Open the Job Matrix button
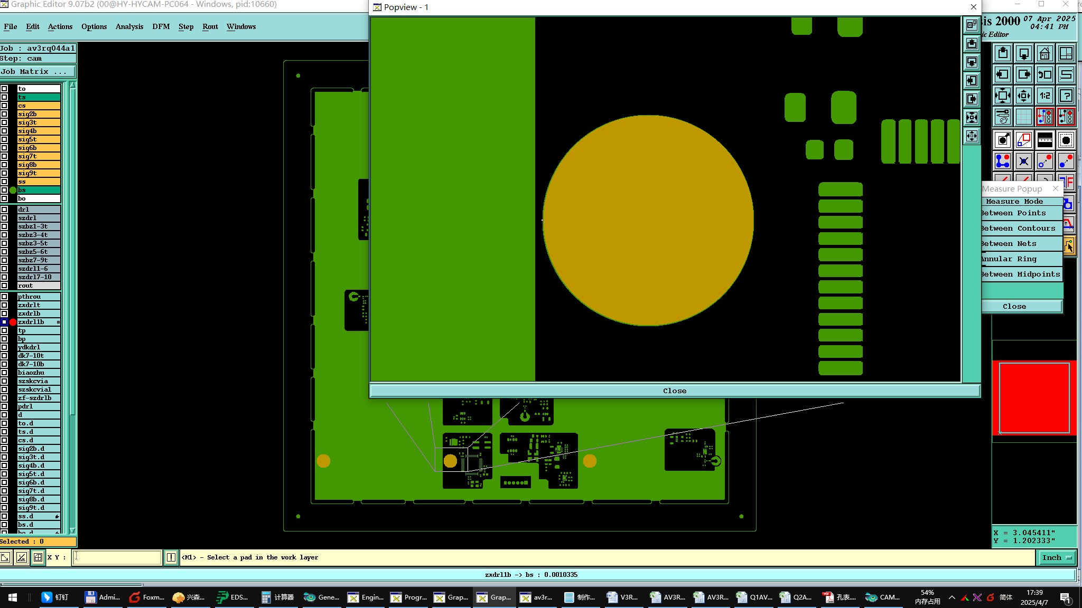1082x608 pixels. click(37, 72)
